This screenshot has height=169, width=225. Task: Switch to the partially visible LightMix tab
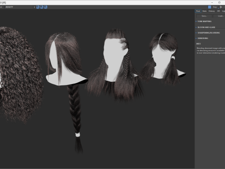click(223, 11)
